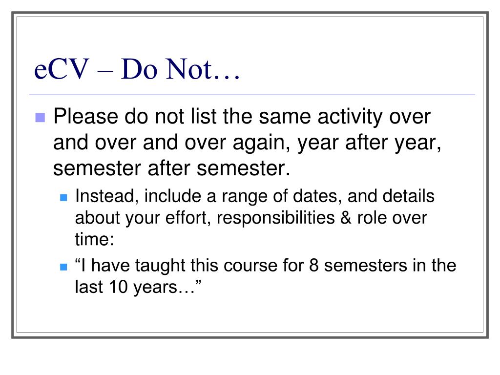Click 'semester after semester.' line
The height and width of the screenshot is (375, 500).
(x=172, y=168)
